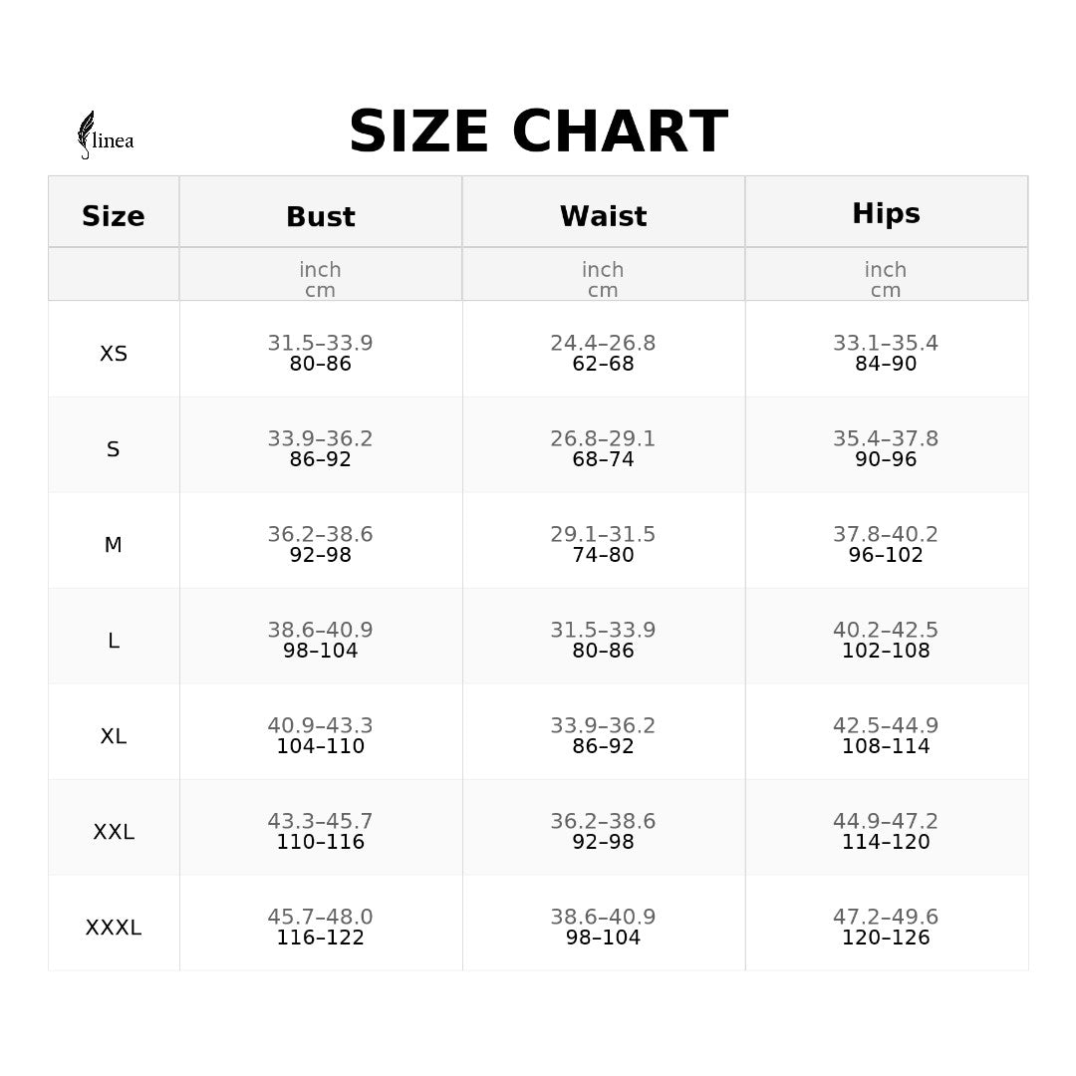Click the linea feather logo
Screen dimensions: 1076x1076
[105, 134]
